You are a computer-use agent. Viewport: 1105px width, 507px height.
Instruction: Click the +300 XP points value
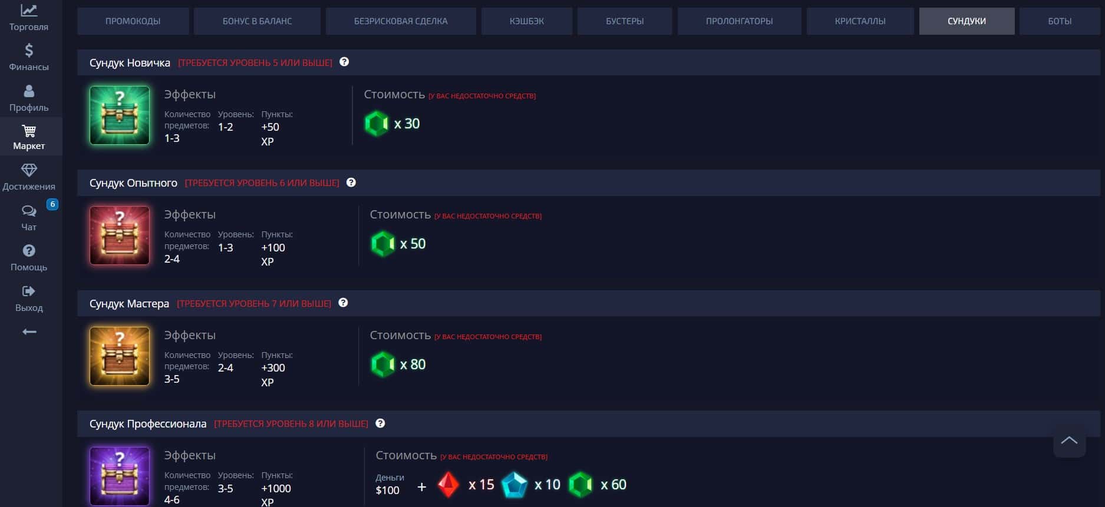[273, 375]
